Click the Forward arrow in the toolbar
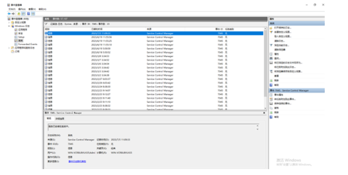 click(x=13, y=14)
